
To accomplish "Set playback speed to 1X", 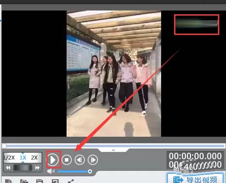I will (x=23, y=158).
